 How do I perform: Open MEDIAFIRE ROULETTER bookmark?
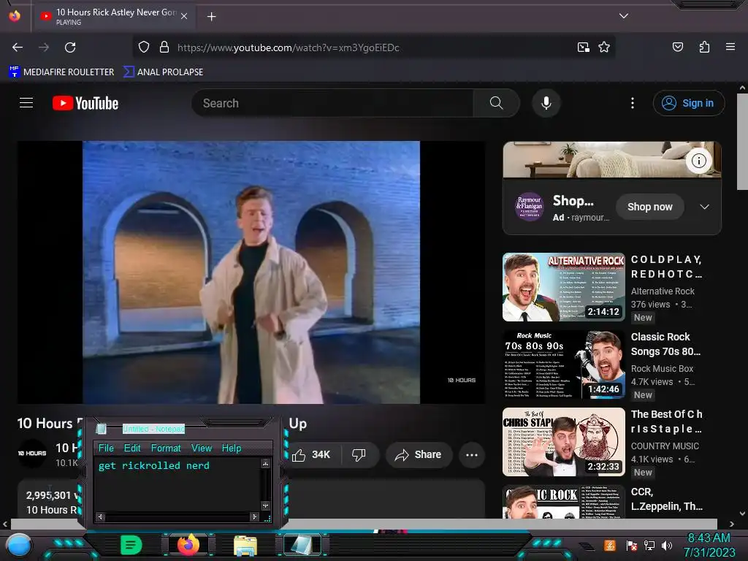point(61,72)
